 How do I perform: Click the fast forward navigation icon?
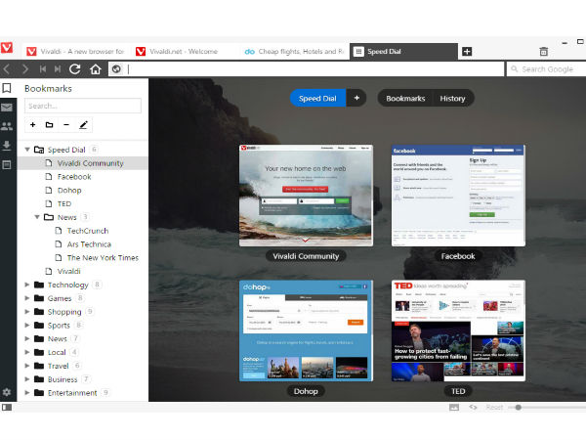tap(58, 69)
